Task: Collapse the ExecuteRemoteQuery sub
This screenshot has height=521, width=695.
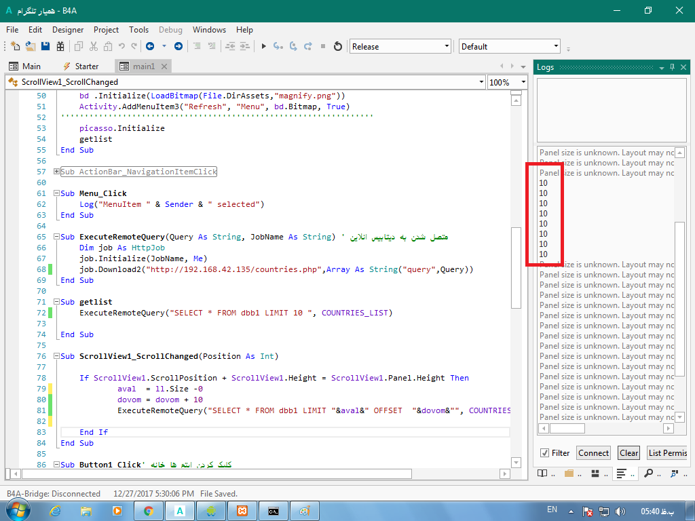Action: [56, 237]
